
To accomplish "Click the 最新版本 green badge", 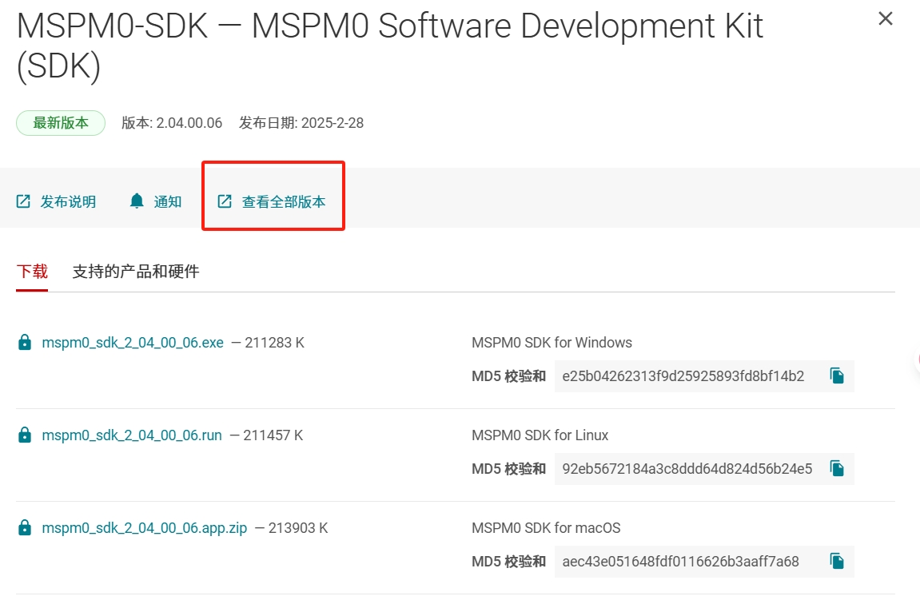I will [61, 123].
